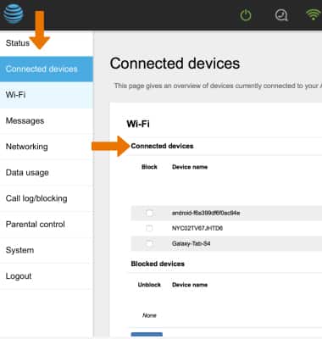Viewport: 322px width, 339px height.
Task: Open the messages chat bubble icon
Action: pos(281,14)
